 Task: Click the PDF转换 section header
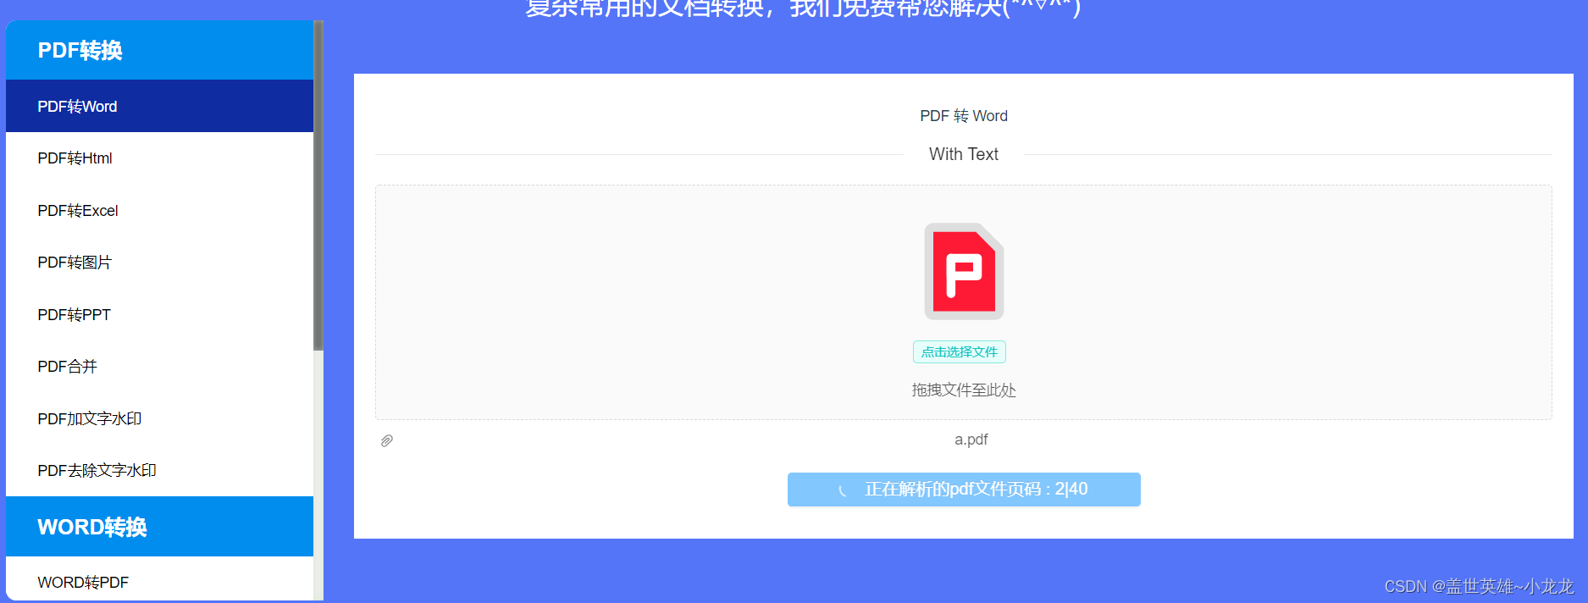pyautogui.click(x=159, y=50)
